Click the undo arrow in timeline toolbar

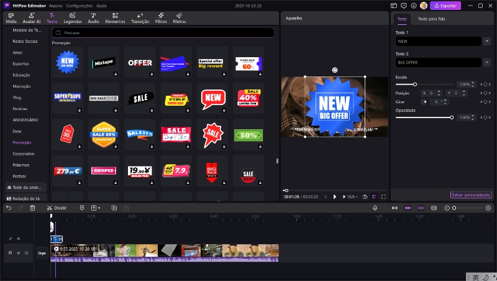9,208
